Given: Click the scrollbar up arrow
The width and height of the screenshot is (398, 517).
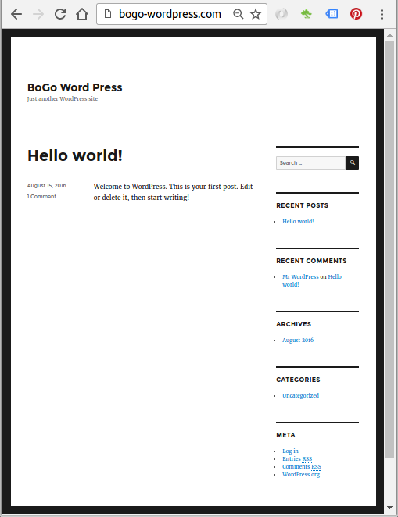Looking at the screenshot, I should (x=389, y=35).
